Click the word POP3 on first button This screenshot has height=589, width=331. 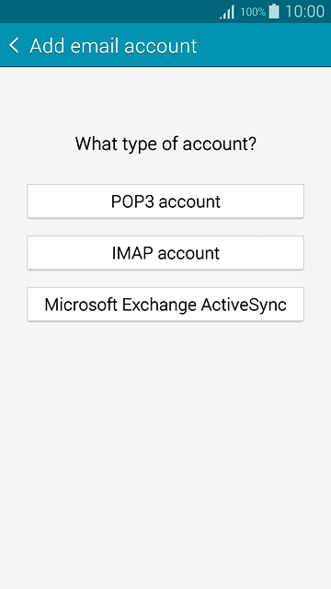point(132,202)
